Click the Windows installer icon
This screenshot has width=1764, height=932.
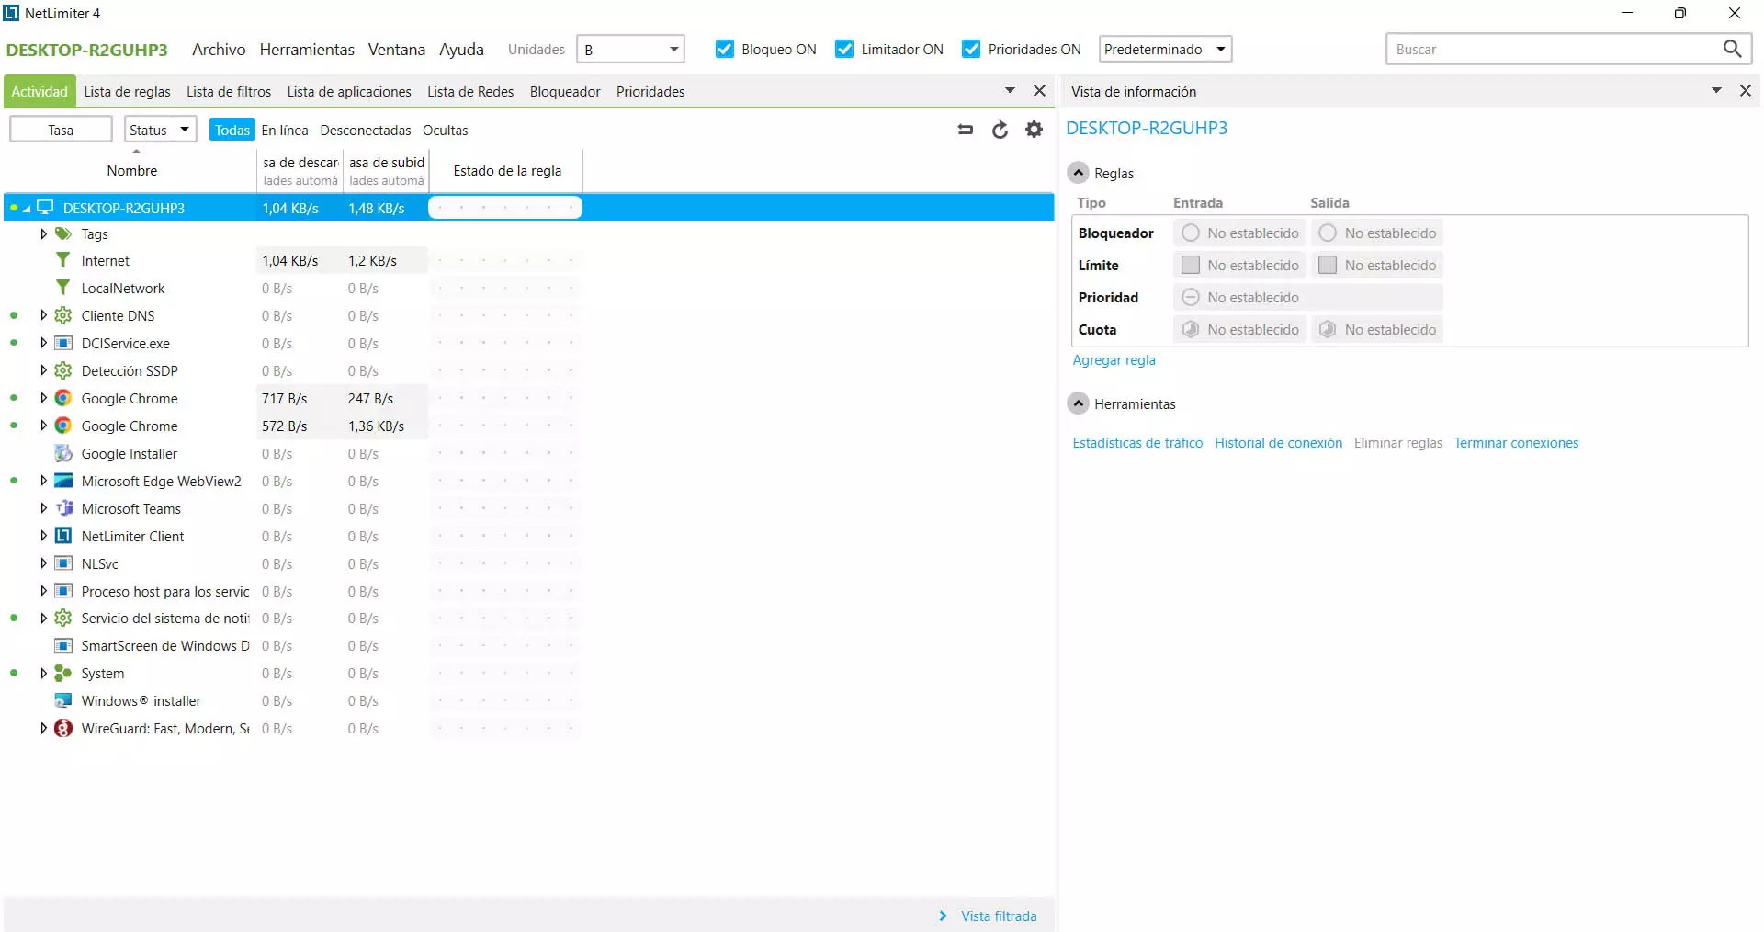tap(63, 700)
